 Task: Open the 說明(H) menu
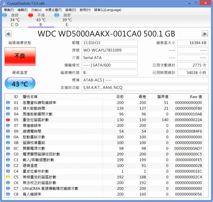point(85,10)
